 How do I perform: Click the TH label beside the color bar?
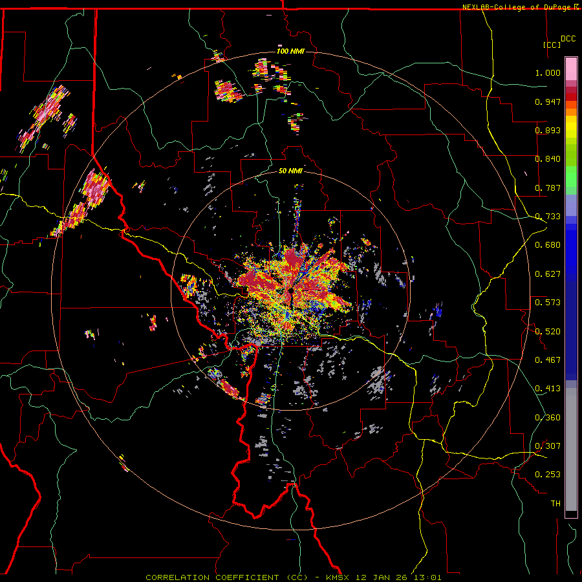coord(555,504)
